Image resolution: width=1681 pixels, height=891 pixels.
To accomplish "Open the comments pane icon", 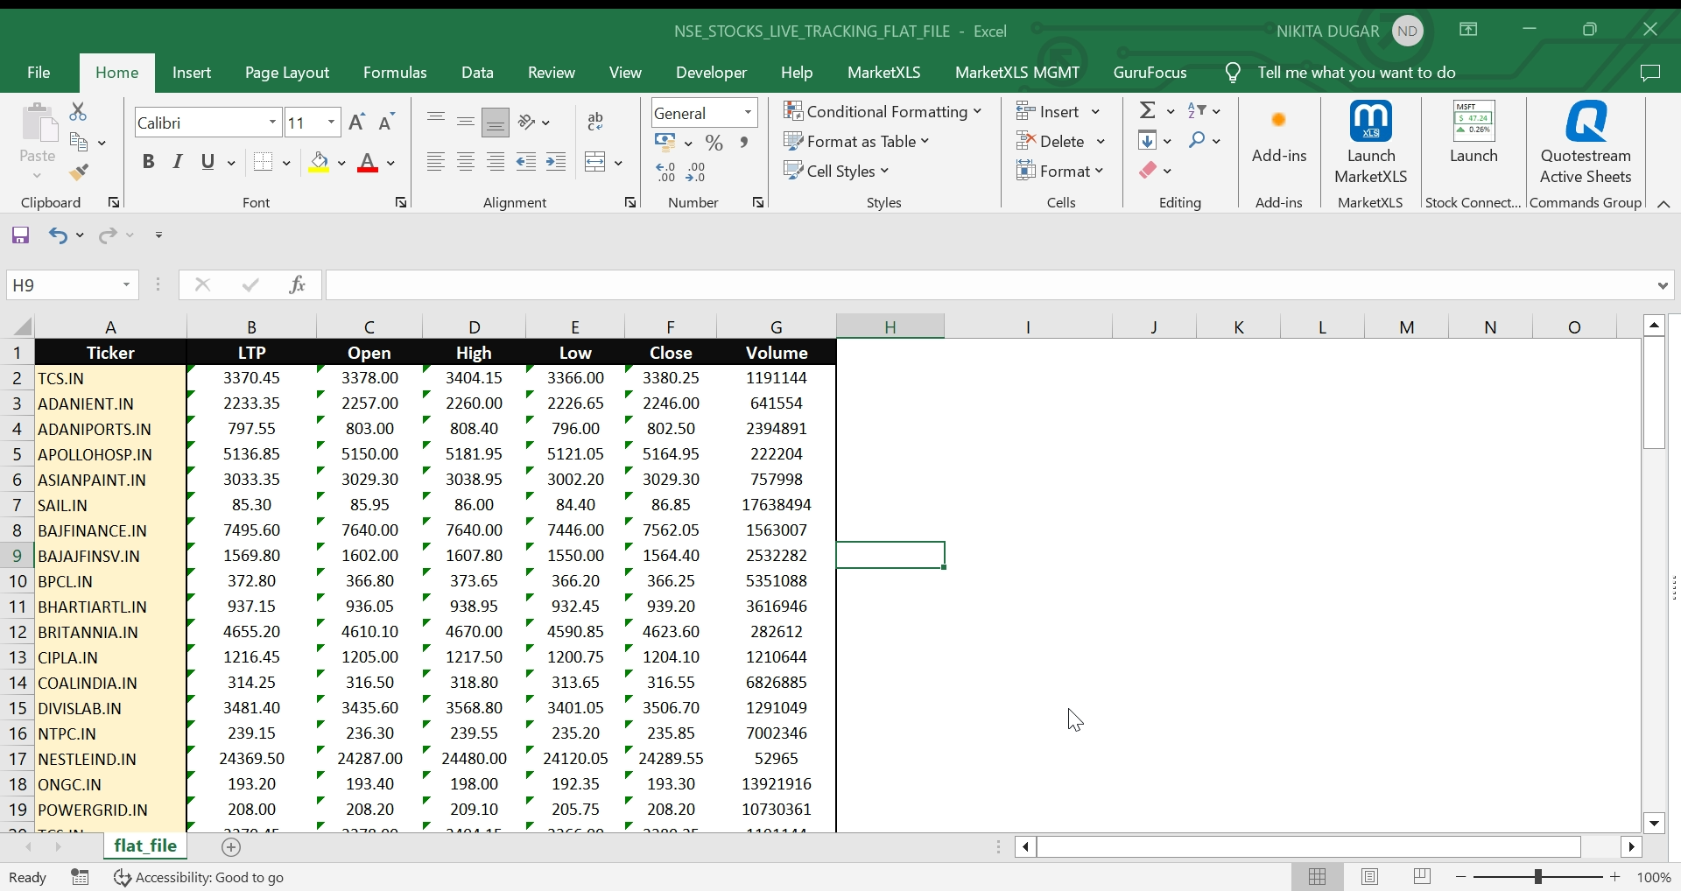I will pyautogui.click(x=1649, y=73).
